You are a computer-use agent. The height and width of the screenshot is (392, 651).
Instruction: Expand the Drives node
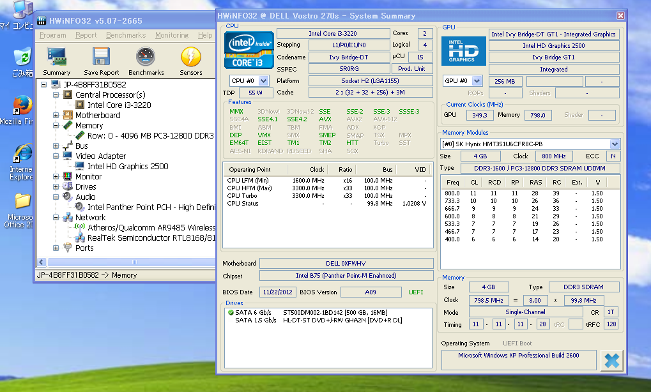tap(56, 186)
